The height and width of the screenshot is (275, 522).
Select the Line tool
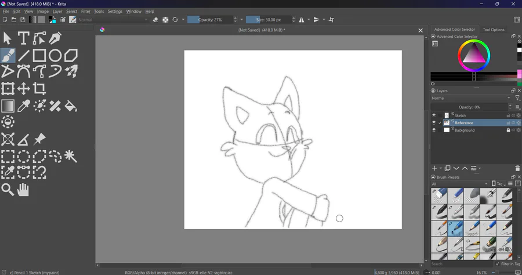pyautogui.click(x=23, y=55)
